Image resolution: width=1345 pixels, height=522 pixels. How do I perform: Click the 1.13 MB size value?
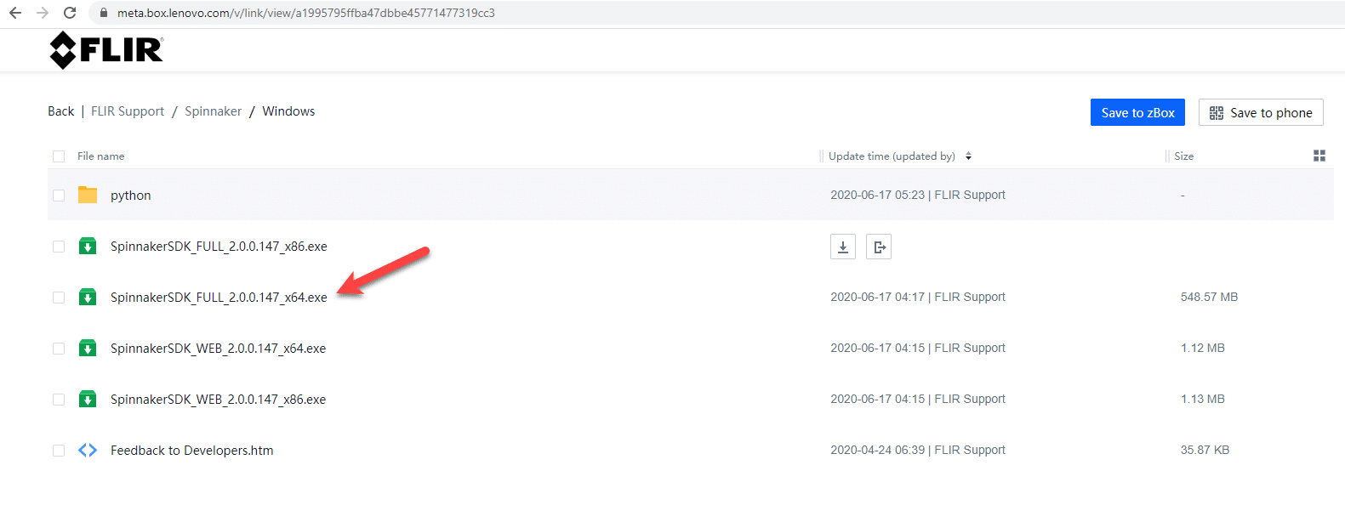(1202, 399)
